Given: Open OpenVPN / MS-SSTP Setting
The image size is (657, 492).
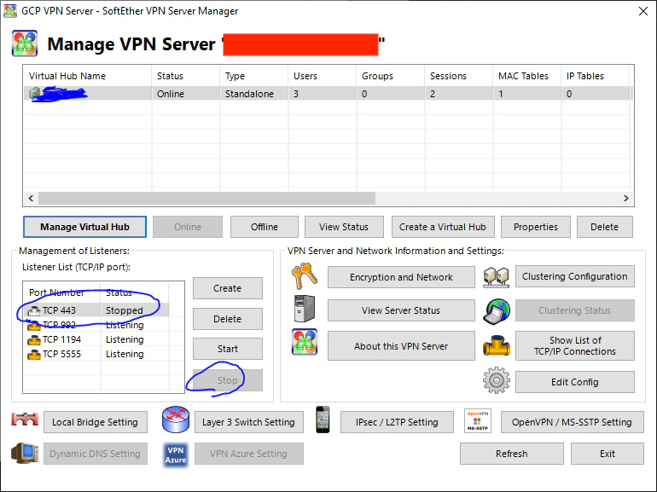Looking at the screenshot, I should 572,422.
